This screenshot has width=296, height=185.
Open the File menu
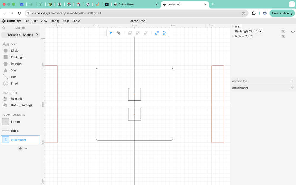coord(27,21)
